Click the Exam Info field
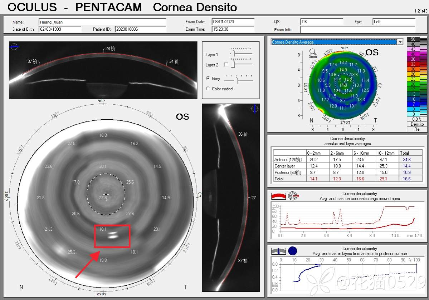Viewport: 429px width, 300px height. tap(358, 30)
